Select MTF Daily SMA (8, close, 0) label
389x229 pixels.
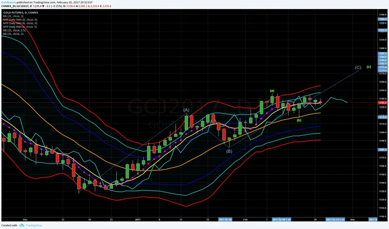pyautogui.click(x=20, y=23)
